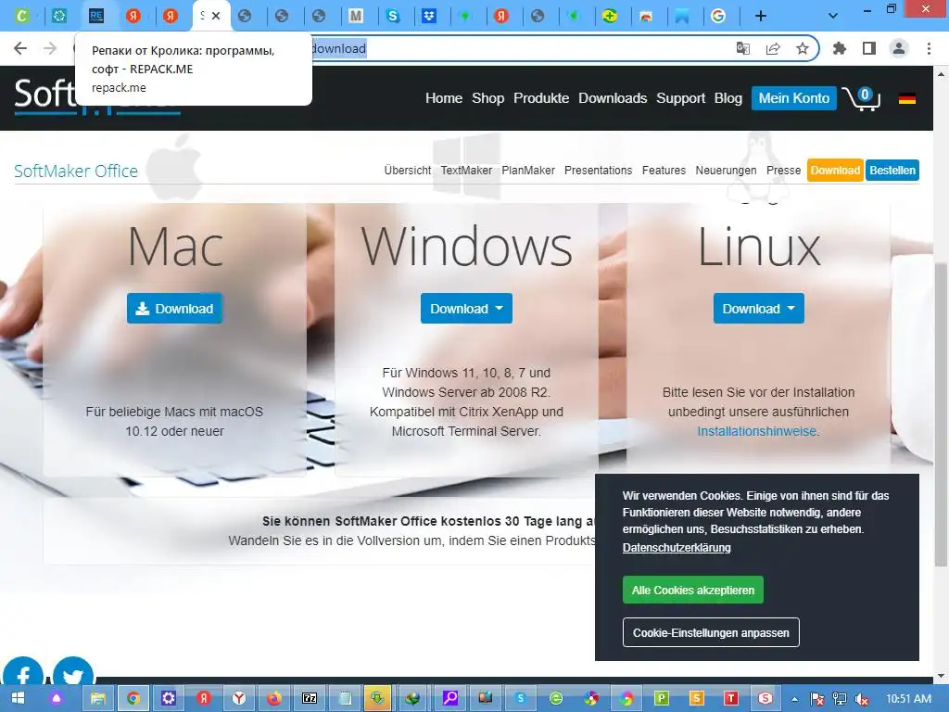Viewport: 949px width, 712px height.
Task: Toggle the browser side panel
Action: coord(869,48)
